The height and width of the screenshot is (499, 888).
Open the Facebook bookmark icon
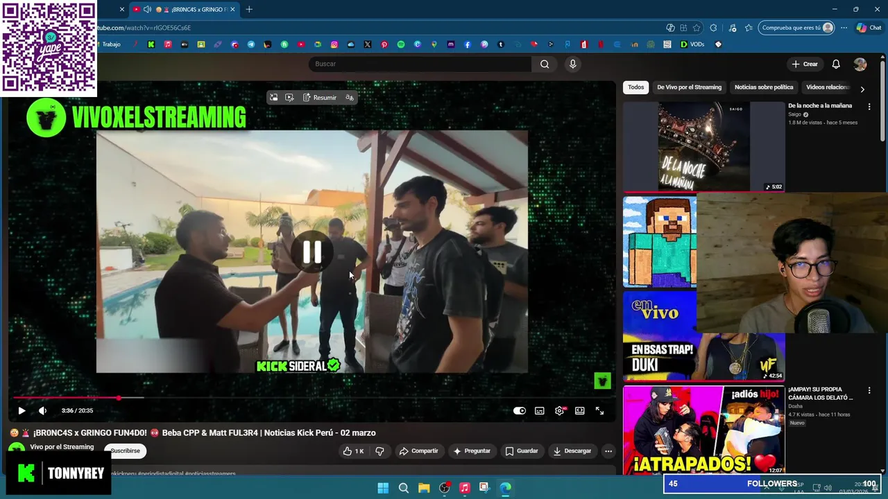[467, 44]
